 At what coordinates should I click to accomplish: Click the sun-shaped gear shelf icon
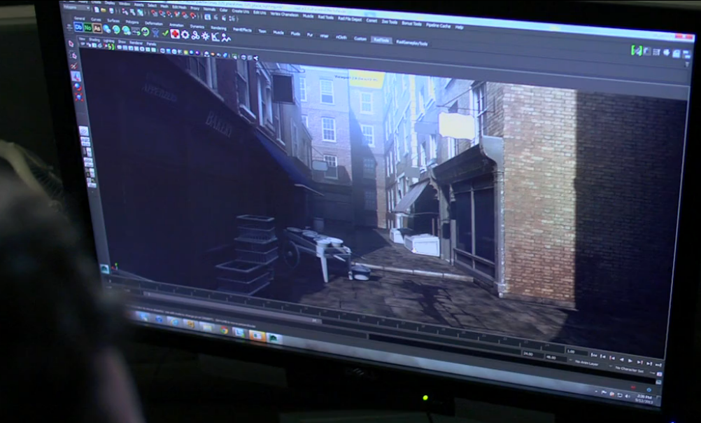(205, 36)
